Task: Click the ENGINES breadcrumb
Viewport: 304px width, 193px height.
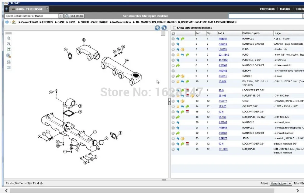Action: 47,22
